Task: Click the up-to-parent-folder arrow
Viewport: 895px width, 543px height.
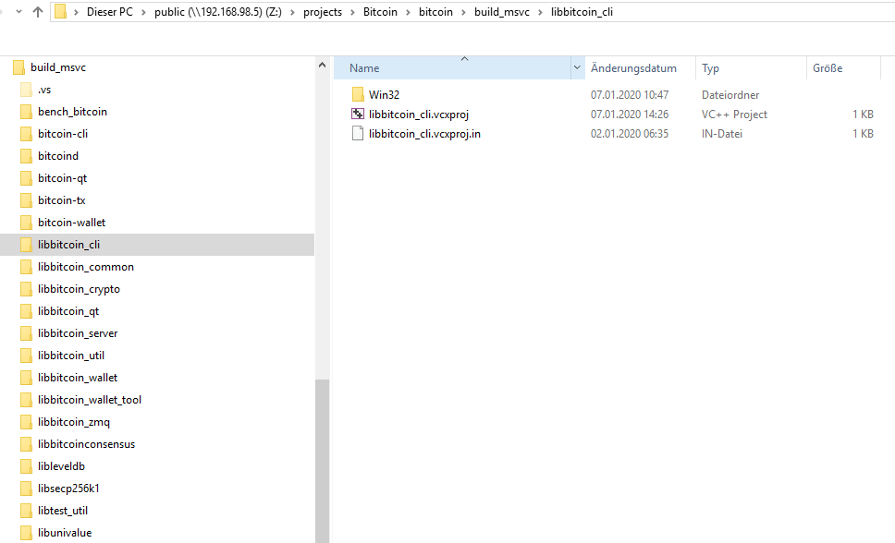Action: point(36,12)
